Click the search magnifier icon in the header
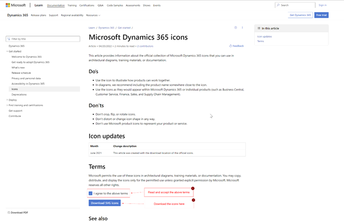This screenshot has width=344, height=221. point(278,5)
